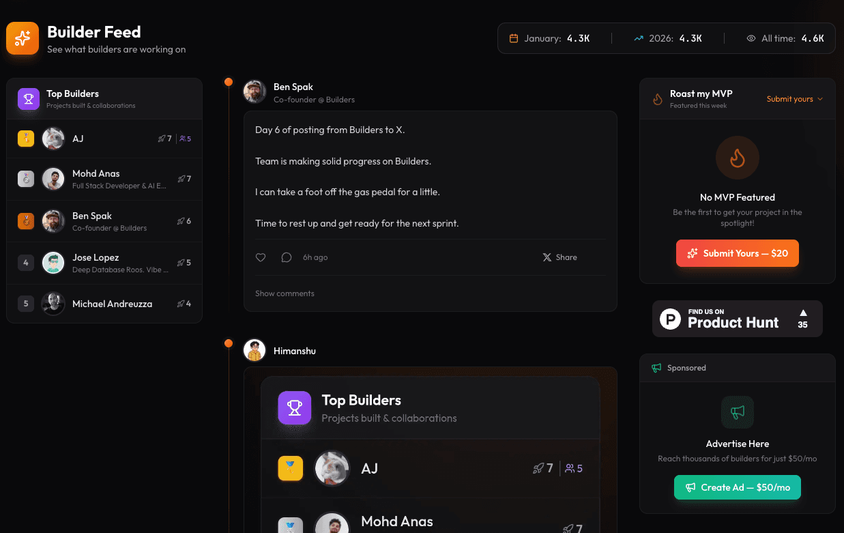This screenshot has width=844, height=533.
Task: Click the X Share icon on Ben Spak's post
Action: tap(547, 257)
